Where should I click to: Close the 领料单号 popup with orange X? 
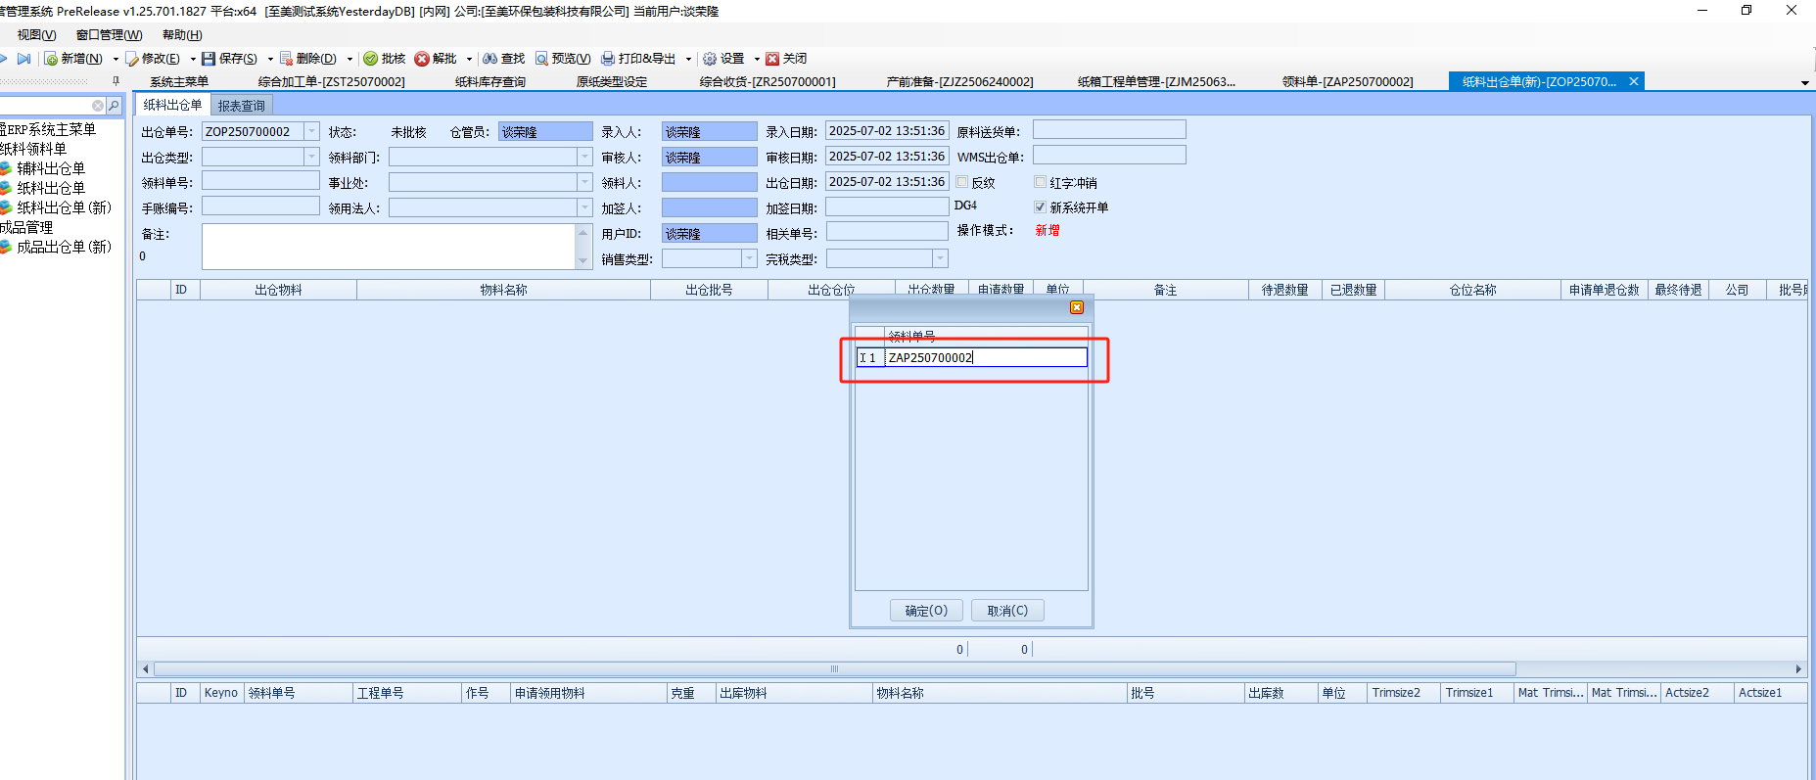(x=1077, y=307)
